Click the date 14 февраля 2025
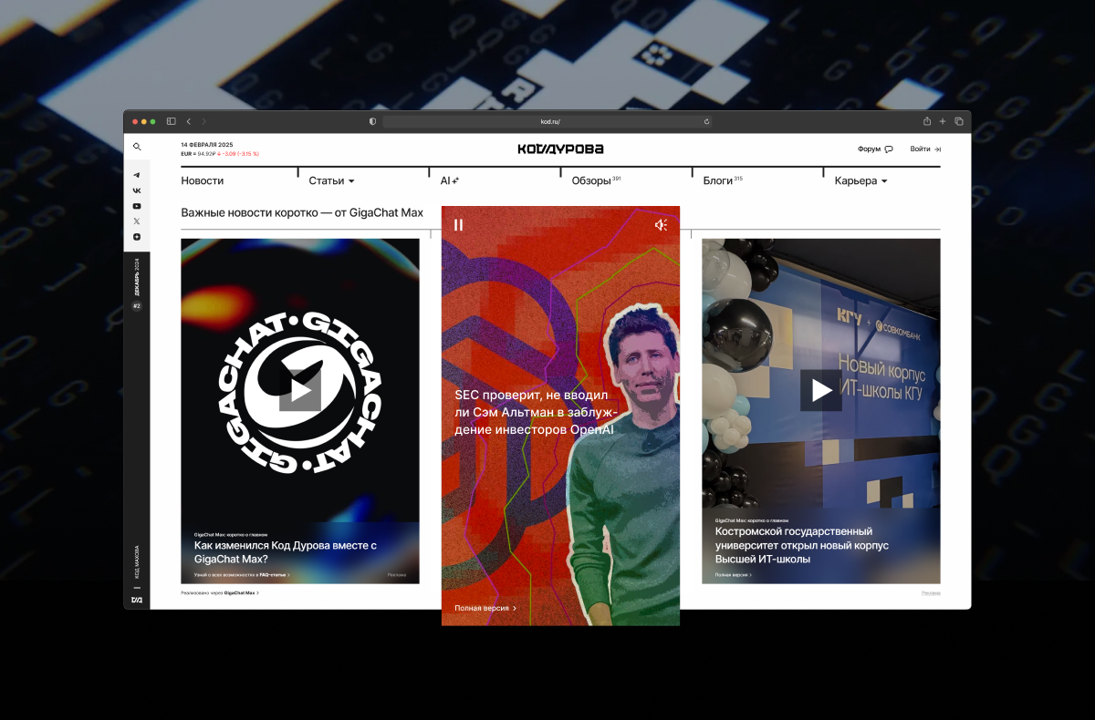 tap(207, 145)
